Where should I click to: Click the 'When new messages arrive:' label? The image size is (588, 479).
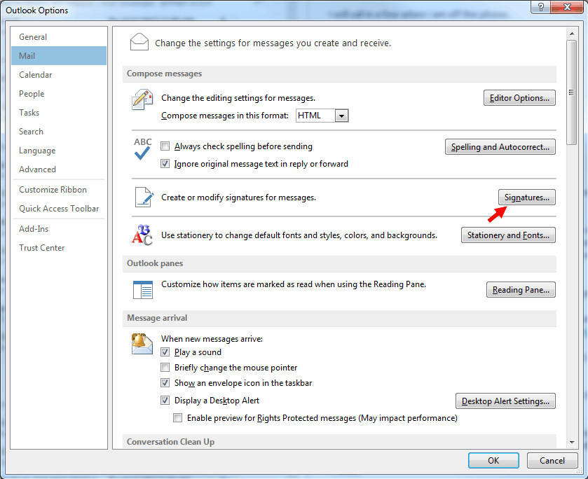click(212, 339)
